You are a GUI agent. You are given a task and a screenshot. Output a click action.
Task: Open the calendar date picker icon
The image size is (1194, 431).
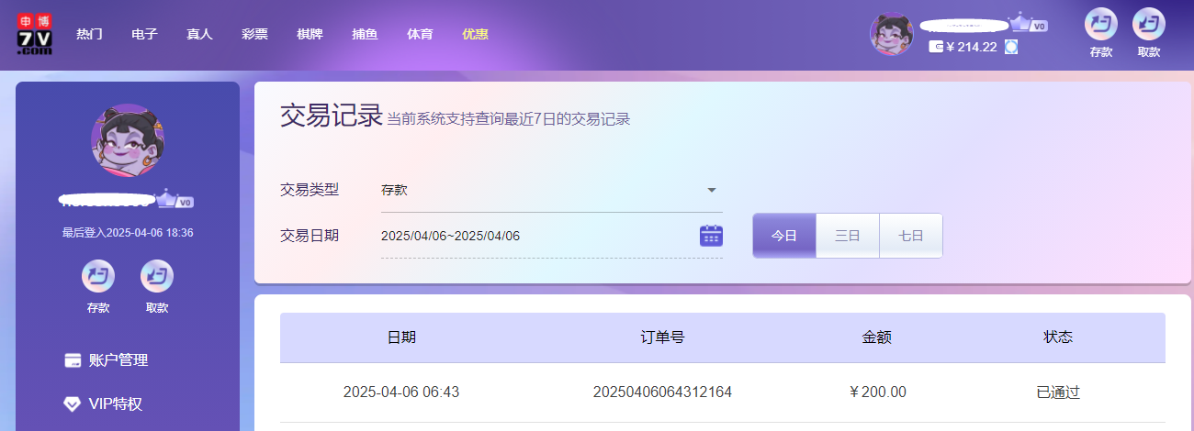point(711,236)
